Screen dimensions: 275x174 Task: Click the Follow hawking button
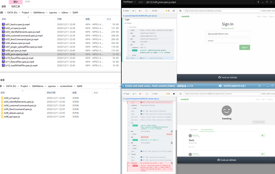(259, 122)
